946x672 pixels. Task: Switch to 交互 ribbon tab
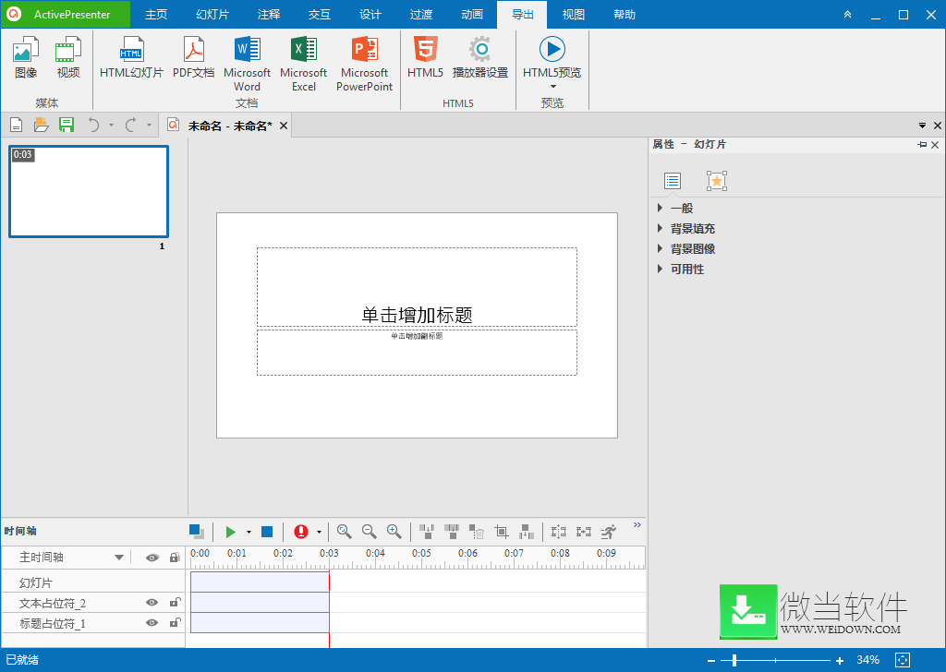click(319, 15)
